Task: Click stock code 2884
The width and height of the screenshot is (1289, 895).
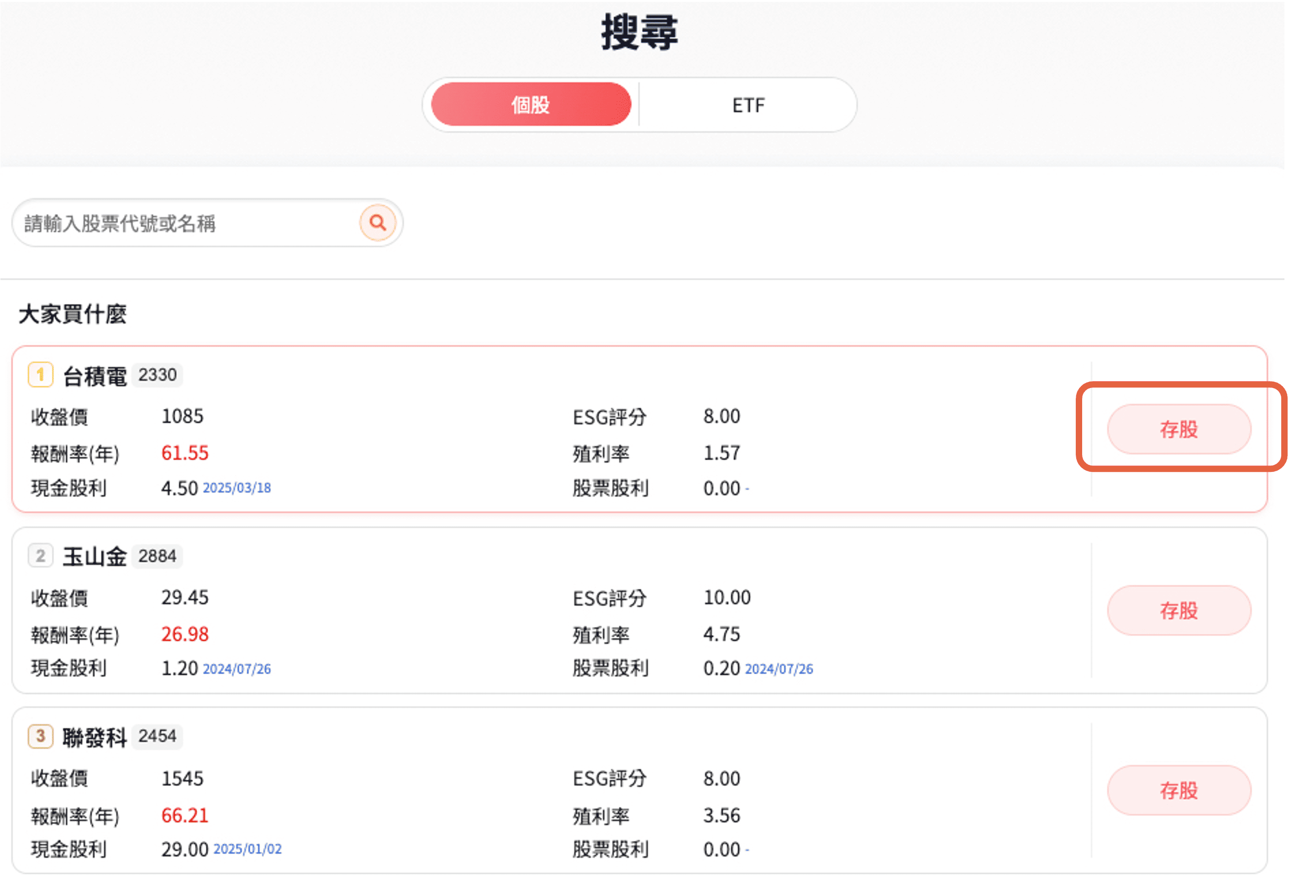Action: pyautogui.click(x=158, y=556)
